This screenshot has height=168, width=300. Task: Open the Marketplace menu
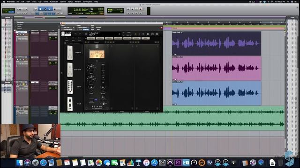(88, 2)
